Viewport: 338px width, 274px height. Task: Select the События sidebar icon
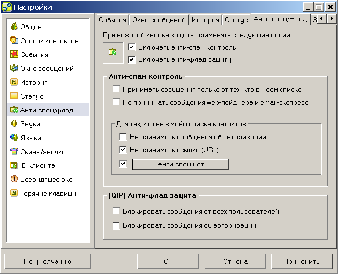pyautogui.click(x=14, y=55)
